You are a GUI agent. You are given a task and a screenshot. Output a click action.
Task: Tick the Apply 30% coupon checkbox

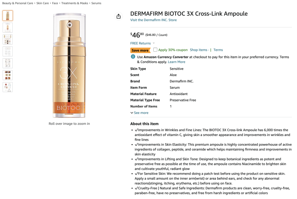coord(155,50)
